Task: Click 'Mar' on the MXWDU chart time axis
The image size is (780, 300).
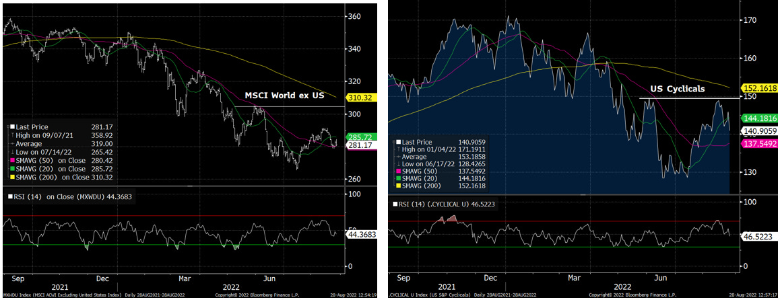Action: click(185, 278)
